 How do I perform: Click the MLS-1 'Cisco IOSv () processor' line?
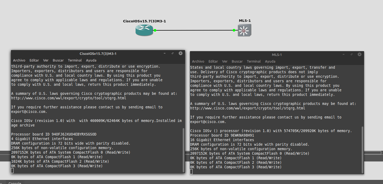pos(271,131)
